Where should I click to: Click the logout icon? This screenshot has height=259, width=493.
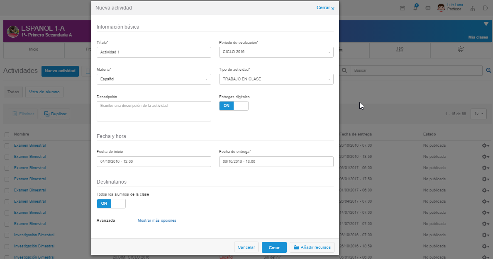coord(485,8)
